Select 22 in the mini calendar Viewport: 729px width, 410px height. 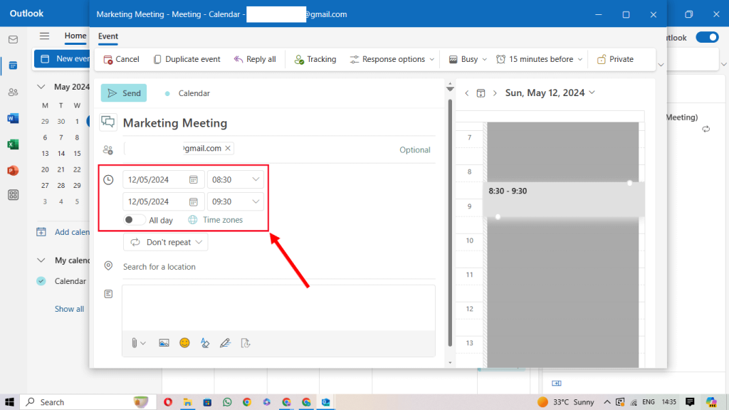pos(77,169)
